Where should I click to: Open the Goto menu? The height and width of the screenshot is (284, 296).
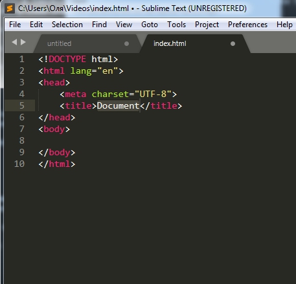(150, 25)
